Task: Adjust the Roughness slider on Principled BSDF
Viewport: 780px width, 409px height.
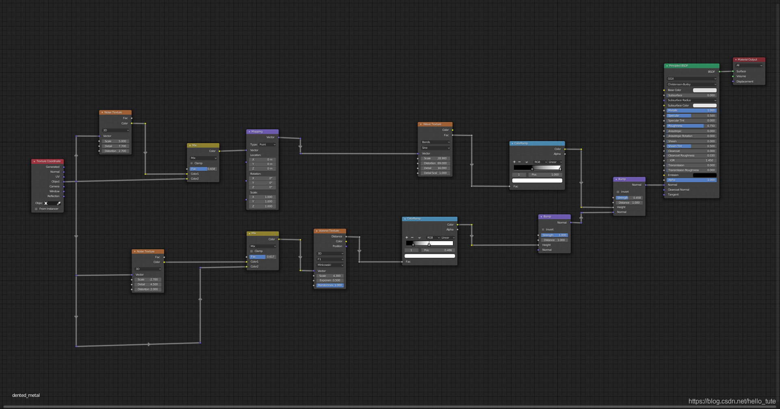Action: (x=691, y=126)
